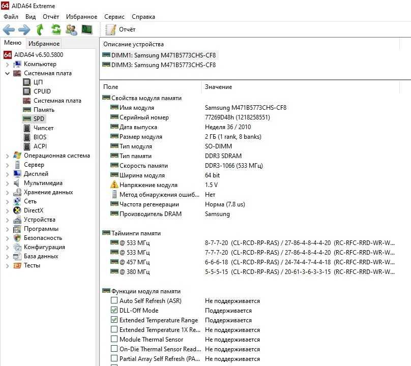The image size is (411, 366).
Task: Switch to the Избранное sidebar tab
Action: tap(44, 44)
